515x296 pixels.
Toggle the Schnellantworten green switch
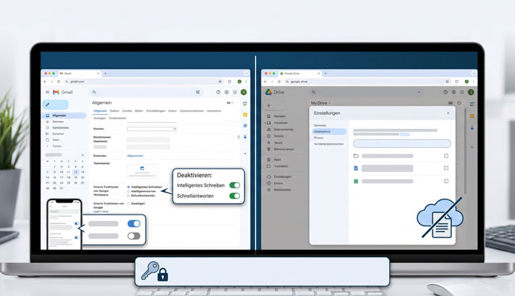[x=235, y=196]
